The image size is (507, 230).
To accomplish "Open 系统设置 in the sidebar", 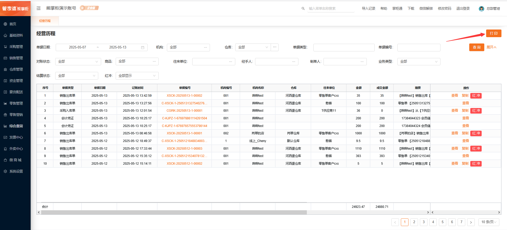I will point(16,171).
